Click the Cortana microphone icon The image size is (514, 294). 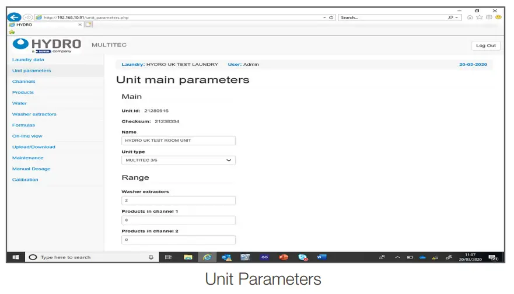[151, 257]
